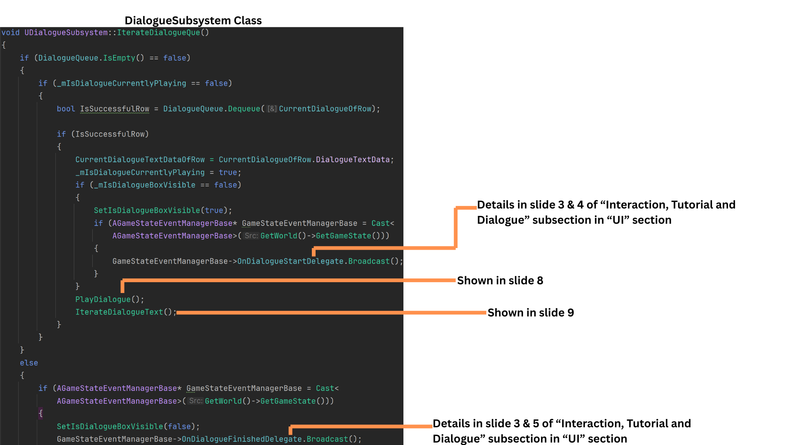
Task: Click the "Src:" hint in the lower Cast call
Action: pos(196,401)
